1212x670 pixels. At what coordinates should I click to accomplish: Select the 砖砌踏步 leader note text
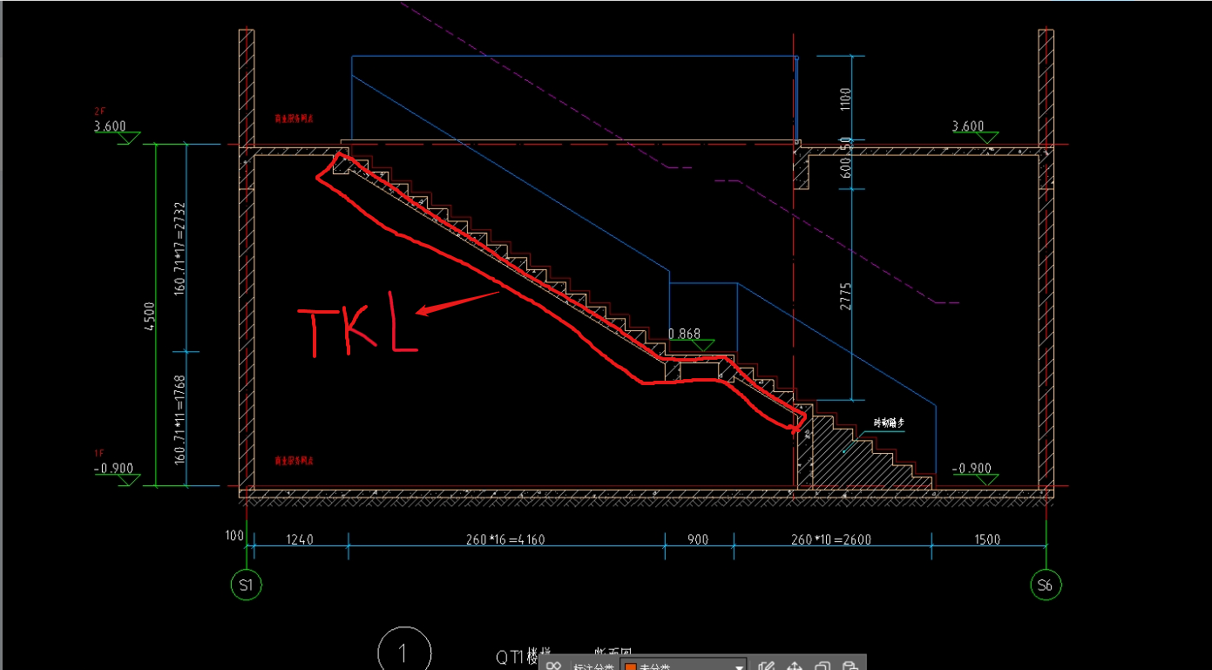pos(890,423)
